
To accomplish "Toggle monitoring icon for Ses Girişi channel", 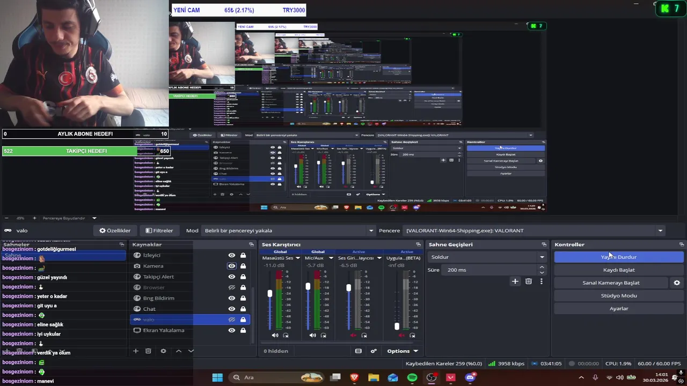I will coord(364,336).
